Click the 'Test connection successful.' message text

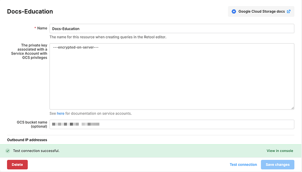click(x=36, y=151)
